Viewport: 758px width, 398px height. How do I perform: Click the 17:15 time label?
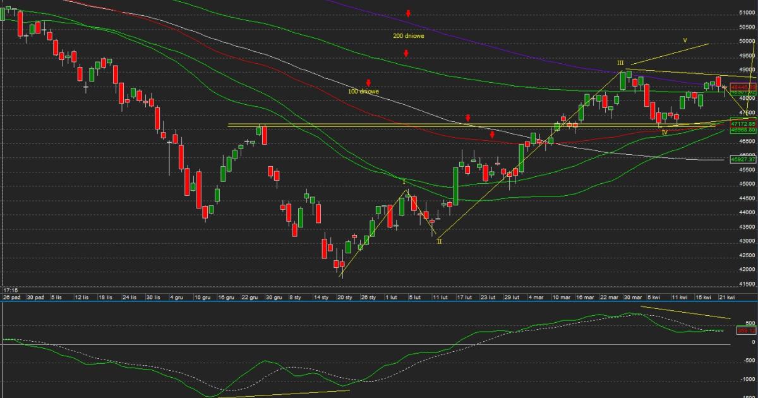[x=10, y=290]
